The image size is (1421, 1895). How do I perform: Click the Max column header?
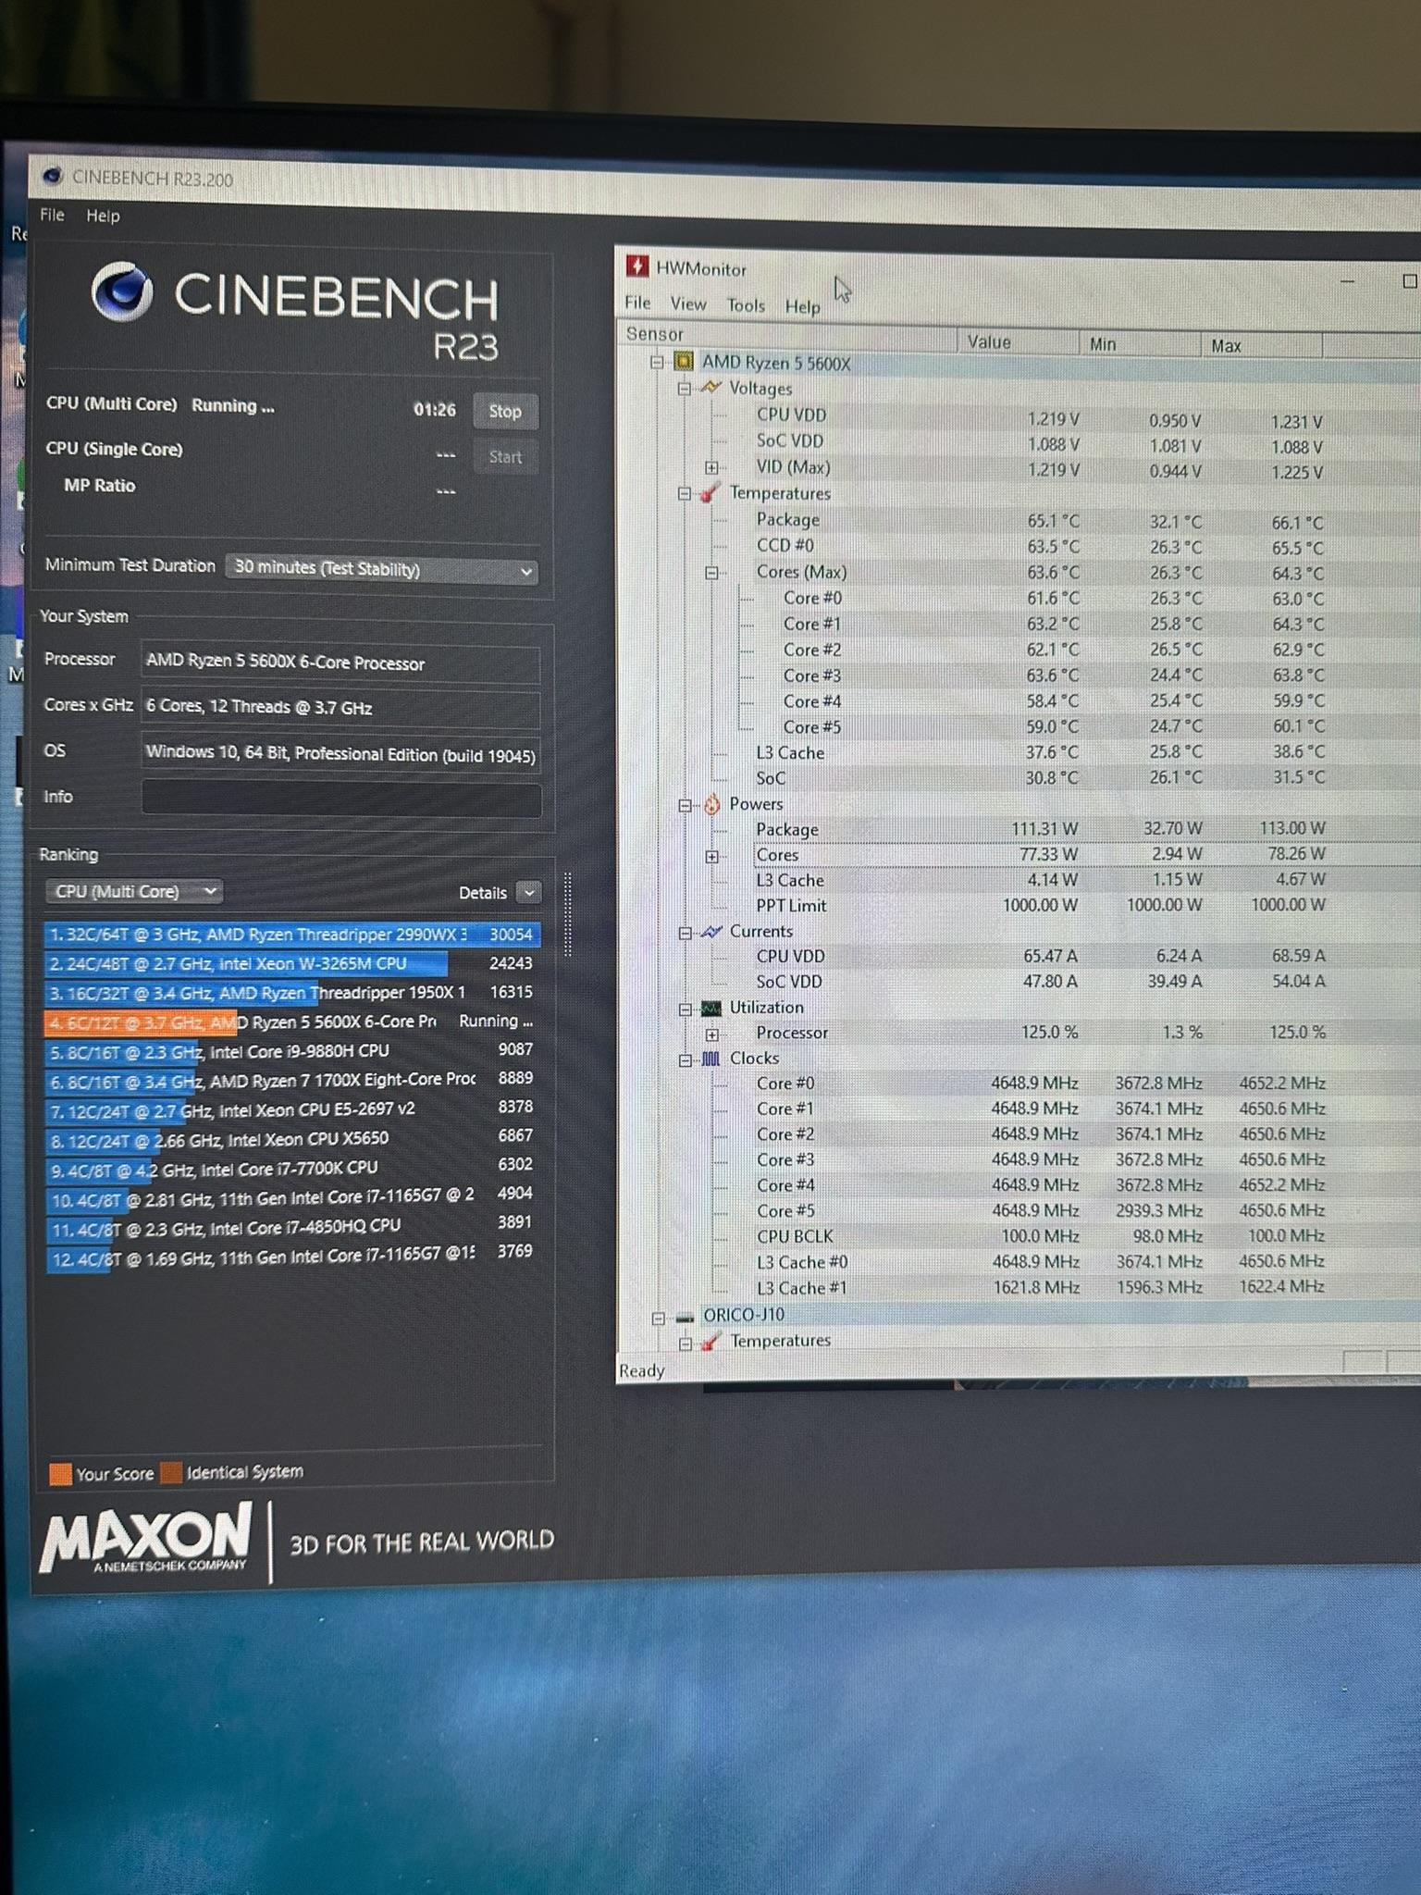1261,345
